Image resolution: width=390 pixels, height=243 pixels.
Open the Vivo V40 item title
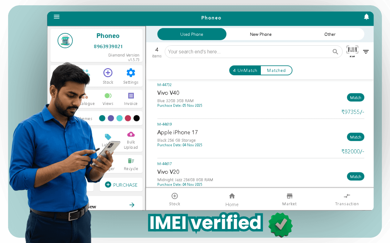pyautogui.click(x=168, y=93)
